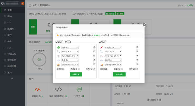Toggle 极速安装 checkbox in LNMP
The width and height of the screenshot is (195, 106).
coord(94,69)
